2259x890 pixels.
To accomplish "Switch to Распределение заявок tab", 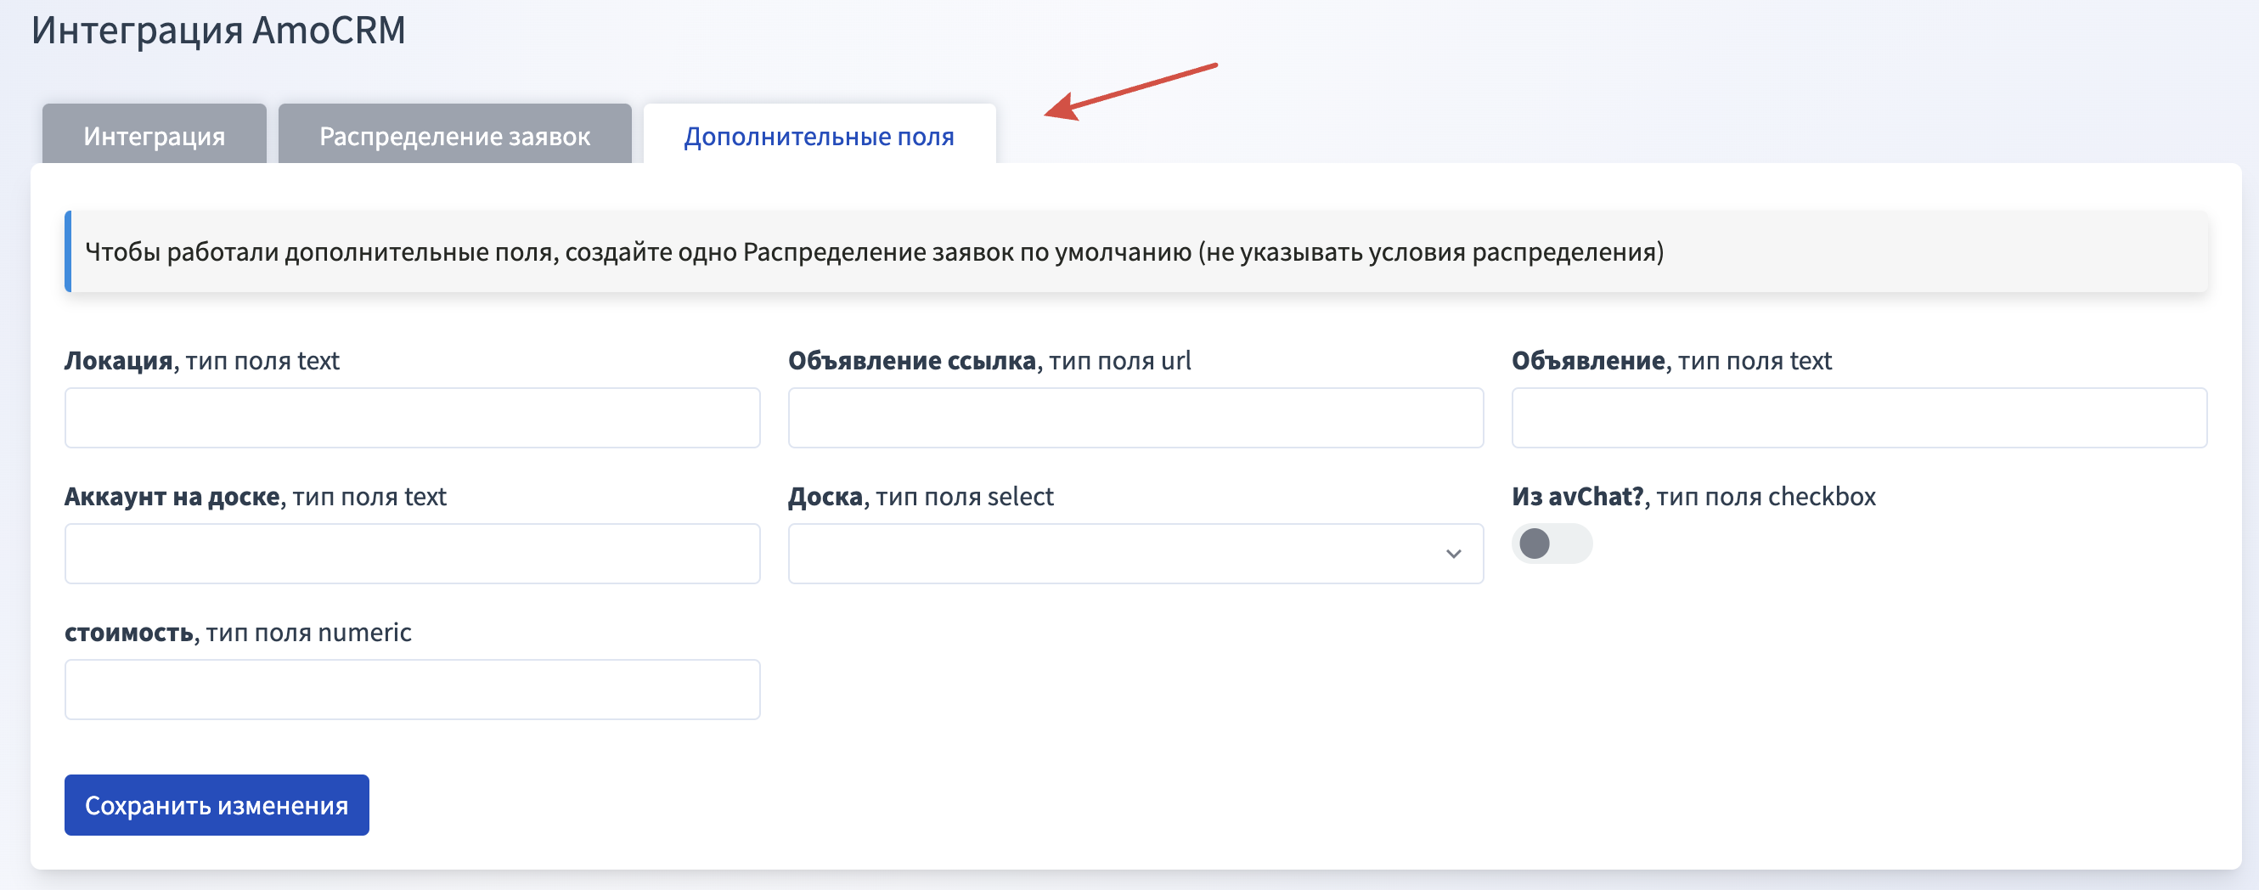I will pos(454,135).
